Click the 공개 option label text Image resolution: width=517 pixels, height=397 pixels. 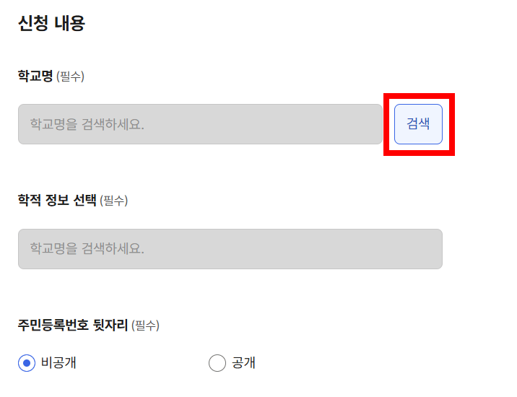[243, 363]
